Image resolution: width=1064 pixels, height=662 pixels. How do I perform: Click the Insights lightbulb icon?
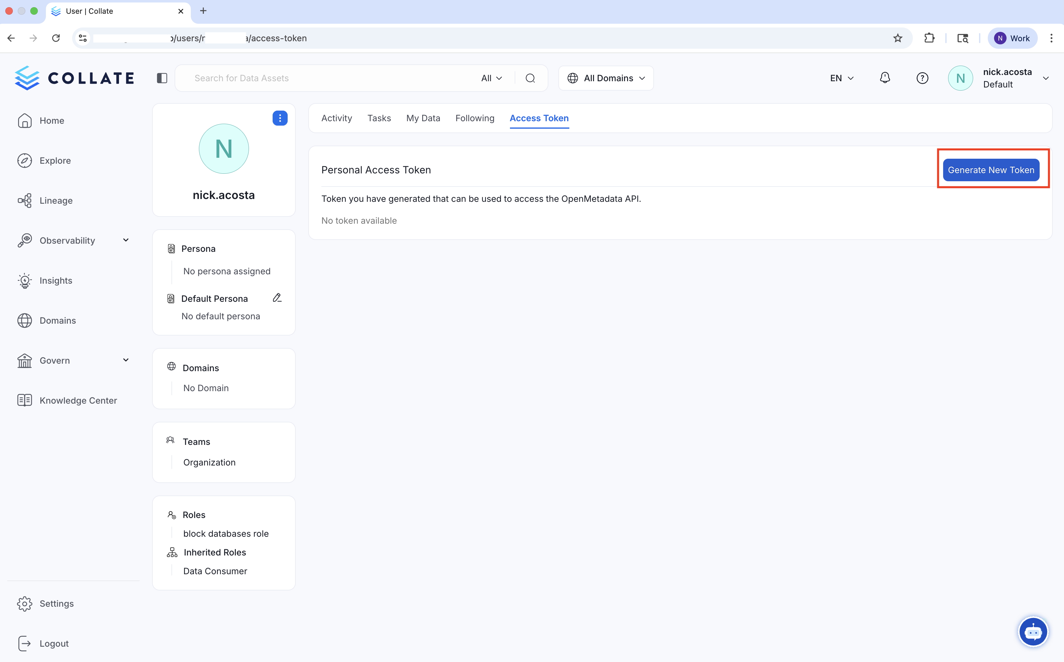[x=24, y=280]
